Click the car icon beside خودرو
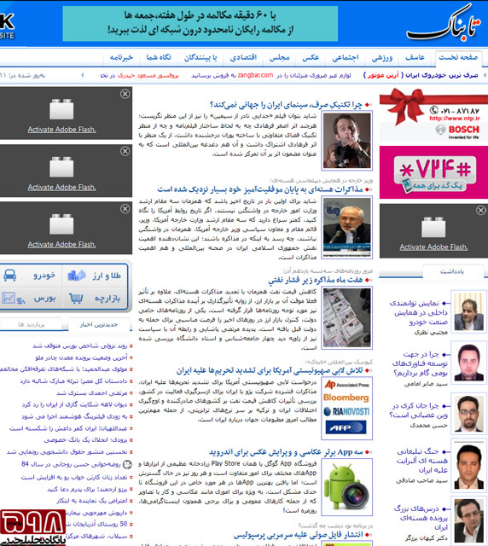The image size is (488, 546). pos(9,275)
